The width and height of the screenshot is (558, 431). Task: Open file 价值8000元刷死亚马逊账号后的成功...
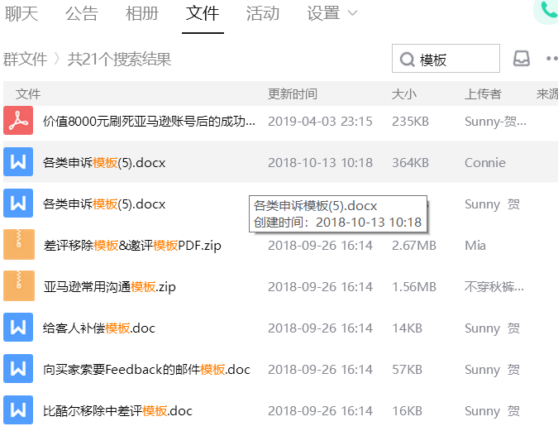pos(149,122)
